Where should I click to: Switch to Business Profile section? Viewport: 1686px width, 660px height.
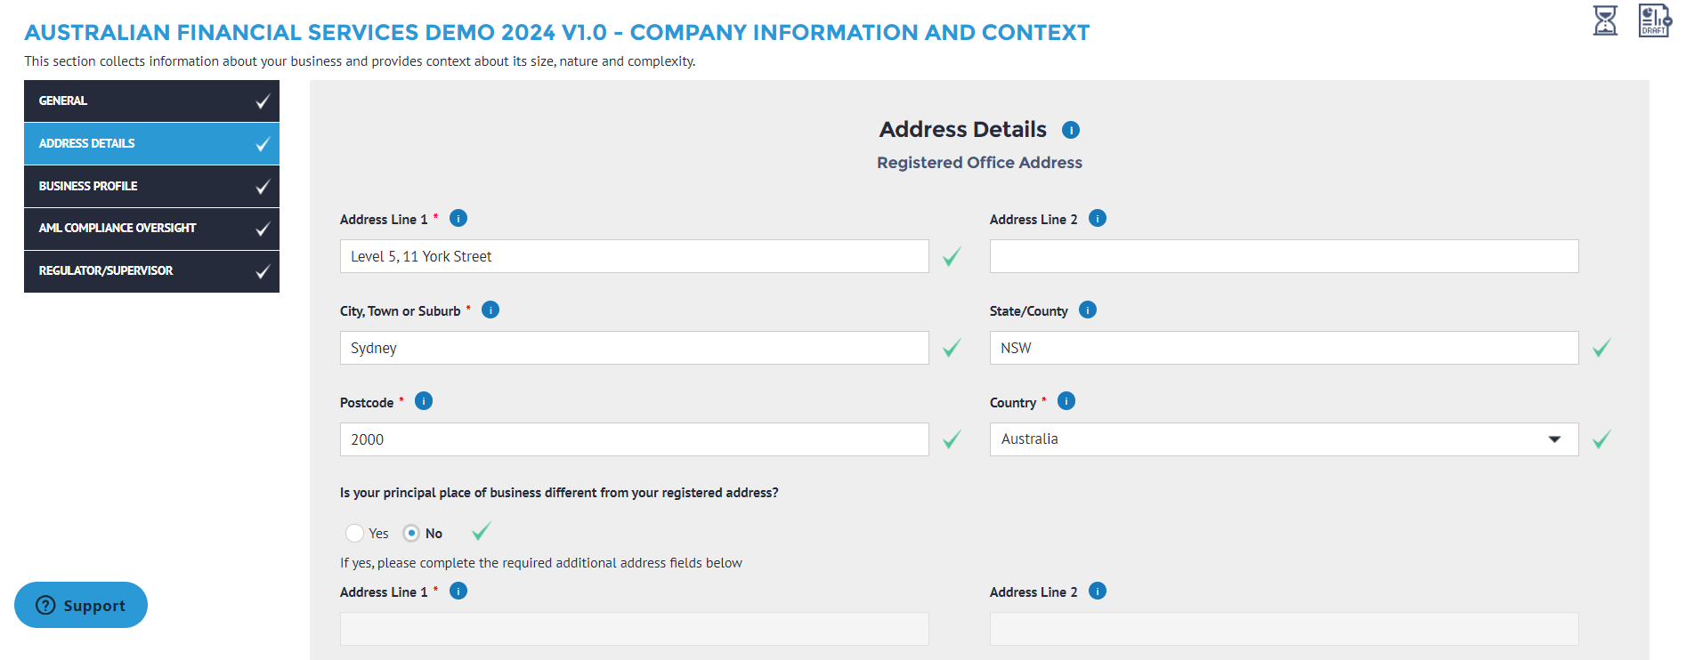[x=151, y=186]
